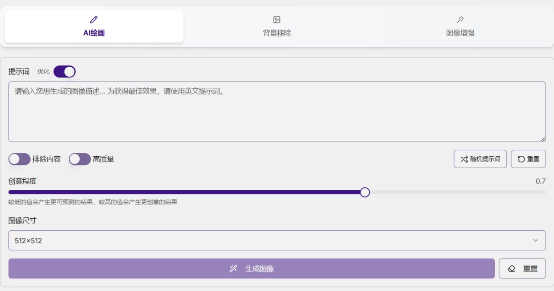Click the pencil icon on AI绘画 tab
Viewport: 554px width, 291px height.
[x=94, y=19]
